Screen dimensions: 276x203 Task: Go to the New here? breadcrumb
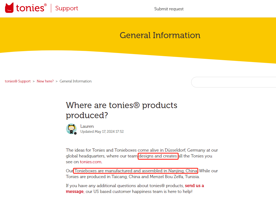click(45, 81)
